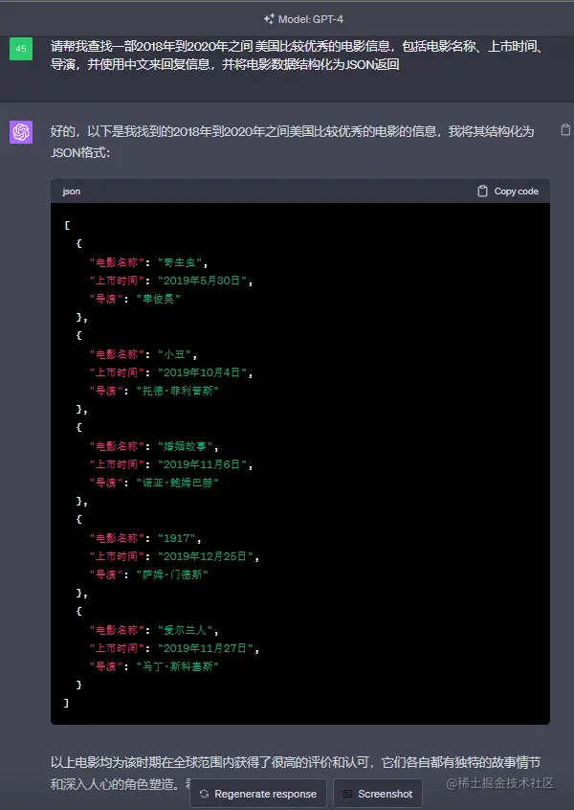Screen dimensions: 574x810
Task: Click the purple ChatGPT avatar icon
Action: pyautogui.click(x=21, y=132)
